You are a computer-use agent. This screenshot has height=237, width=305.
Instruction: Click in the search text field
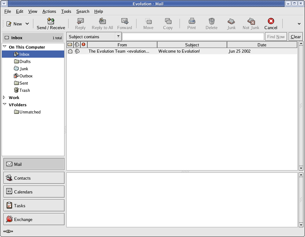point(193,37)
